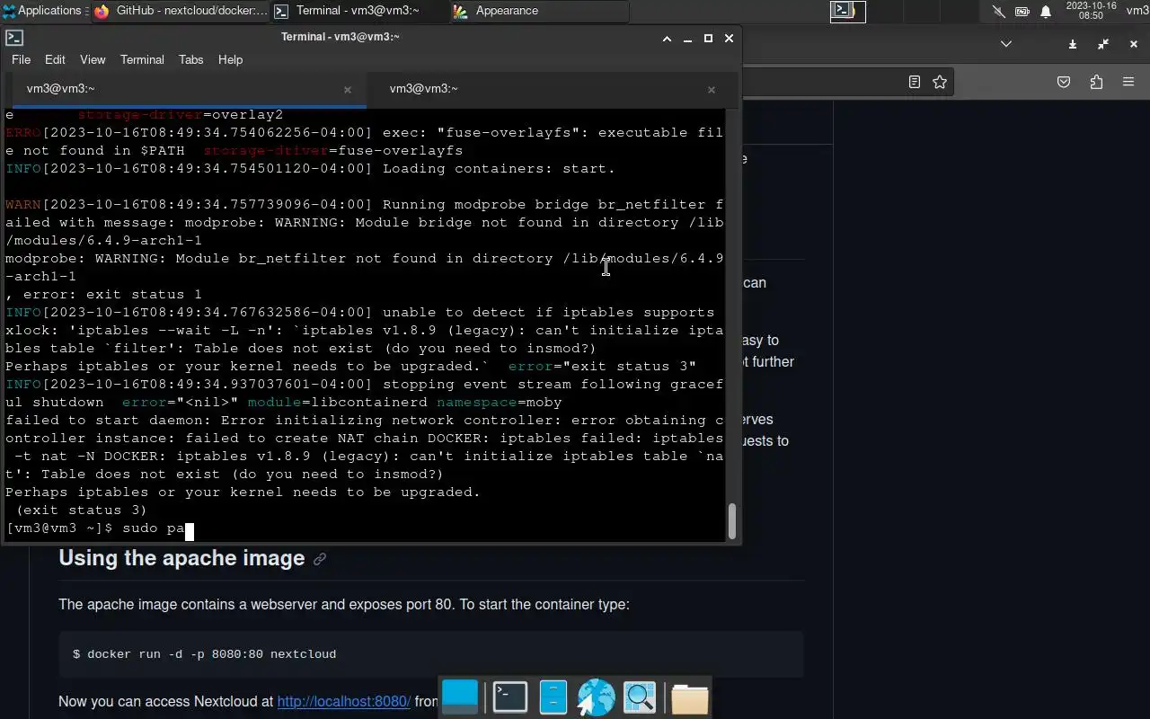1150x719 pixels.
Task: Open the terminal View menu
Action: tap(93, 59)
